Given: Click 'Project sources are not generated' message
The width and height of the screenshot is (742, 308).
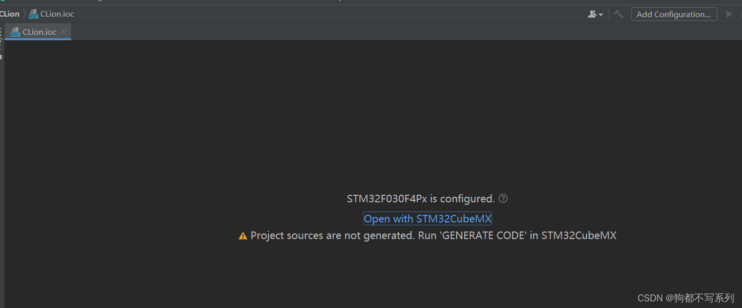Looking at the screenshot, I should pos(434,235).
